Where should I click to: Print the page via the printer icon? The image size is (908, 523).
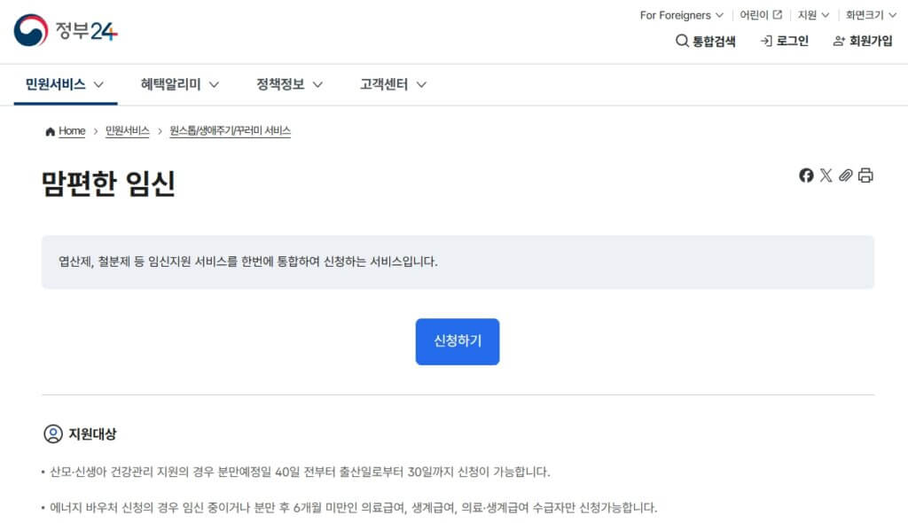(x=865, y=176)
